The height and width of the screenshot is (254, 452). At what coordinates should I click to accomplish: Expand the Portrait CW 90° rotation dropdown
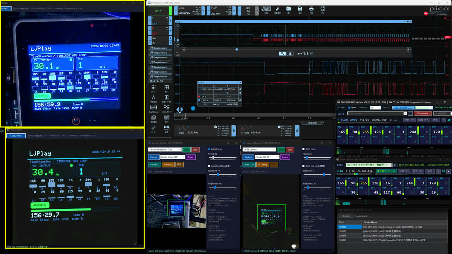tap(267, 157)
